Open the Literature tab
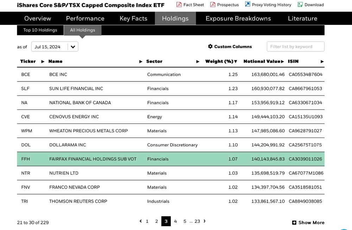352x230 pixels. 303,18
